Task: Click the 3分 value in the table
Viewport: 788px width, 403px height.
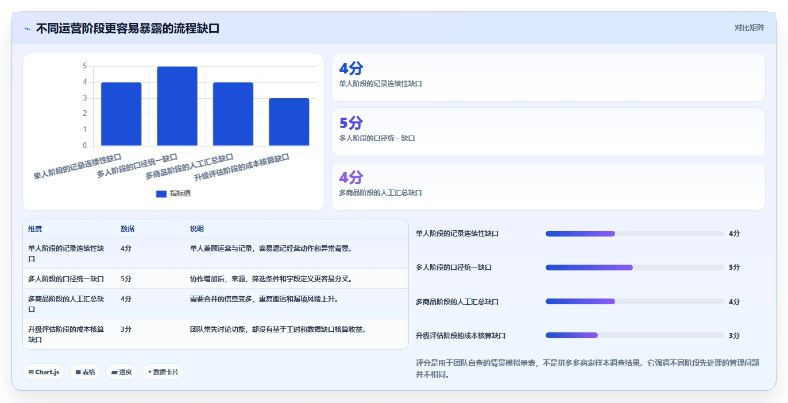Action: coord(126,330)
